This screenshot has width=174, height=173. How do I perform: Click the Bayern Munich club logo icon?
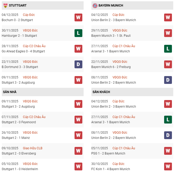click(95, 5)
